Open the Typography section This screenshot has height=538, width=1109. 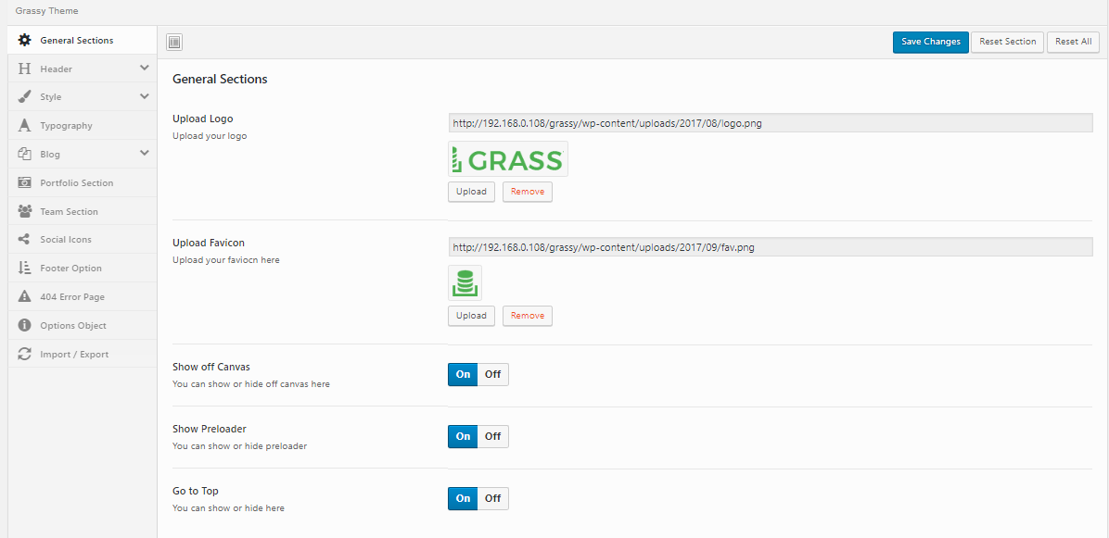tap(82, 126)
